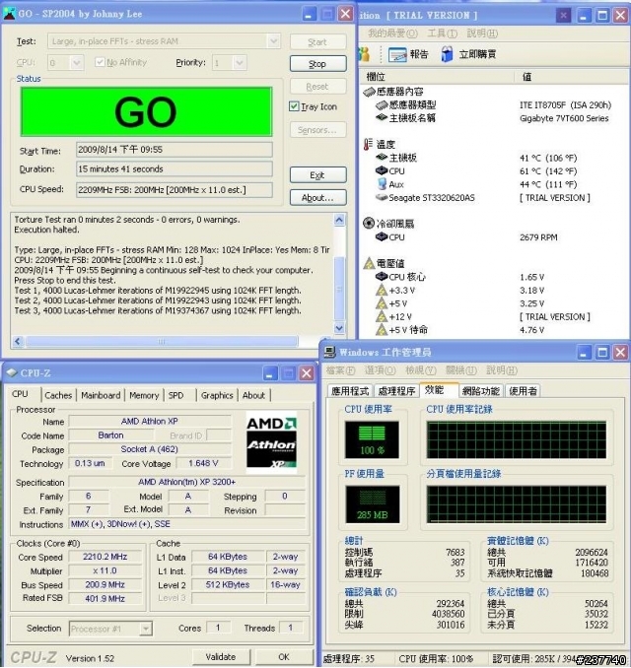Select the voltage values (電壓值) icon
The height and width of the screenshot is (668, 631).
(369, 263)
